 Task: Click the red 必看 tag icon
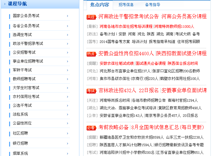coord(92,128)
